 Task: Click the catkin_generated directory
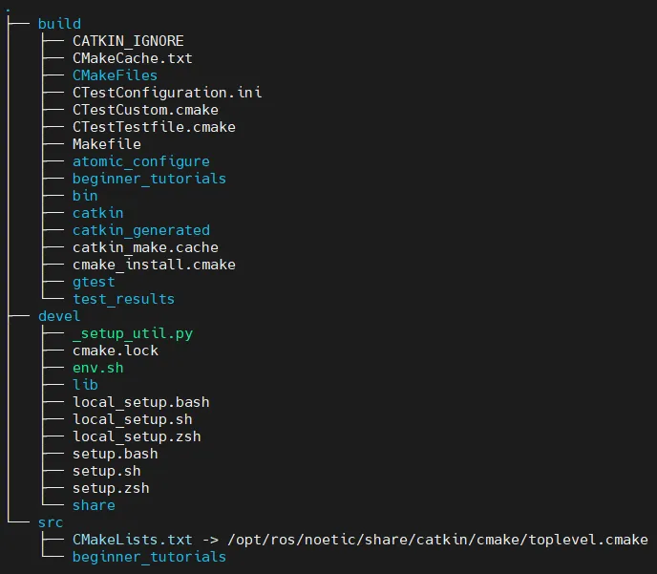pos(140,230)
